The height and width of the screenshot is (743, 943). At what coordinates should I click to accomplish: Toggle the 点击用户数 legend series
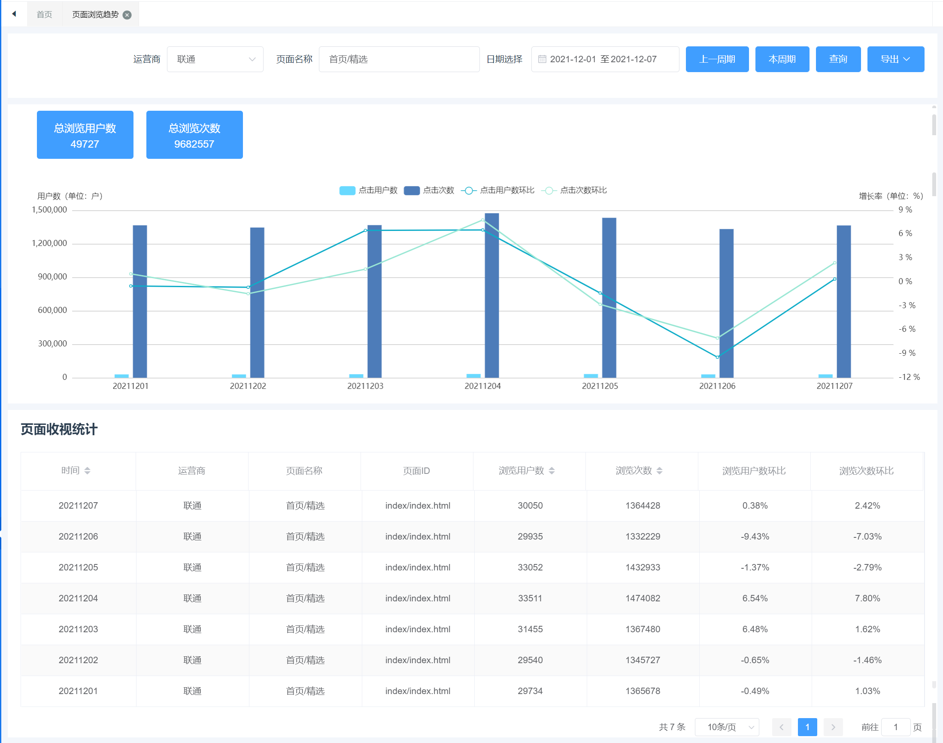368,191
